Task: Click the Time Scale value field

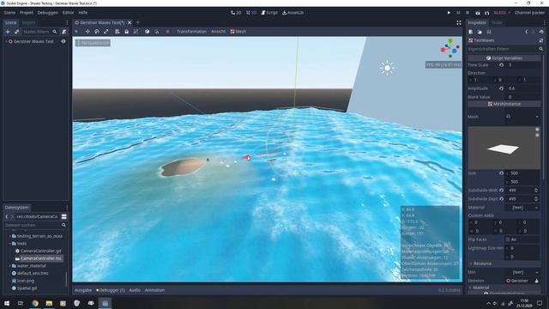Action: pyautogui.click(x=522, y=65)
